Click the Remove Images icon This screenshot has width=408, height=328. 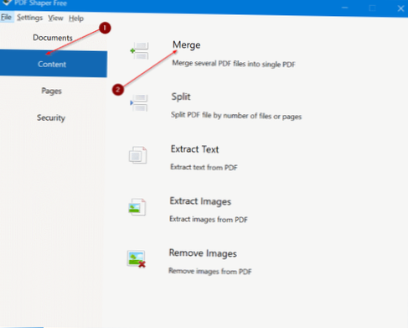click(137, 259)
